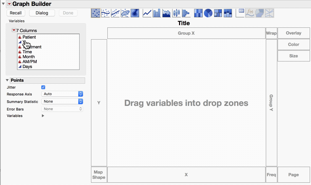Viewport: 311px width, 185px height.
Task: Open the Graph Builder red triangle menu
Action: (9, 4)
